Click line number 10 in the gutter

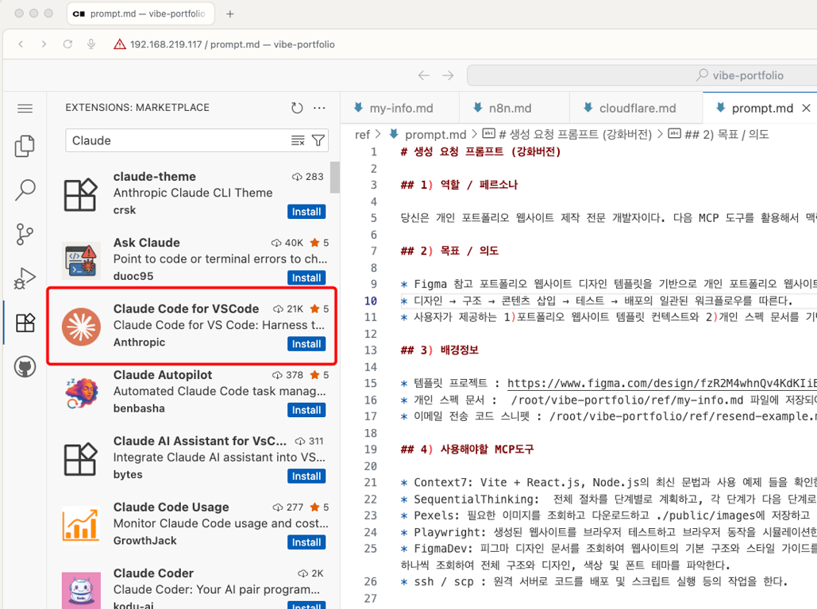coord(371,301)
